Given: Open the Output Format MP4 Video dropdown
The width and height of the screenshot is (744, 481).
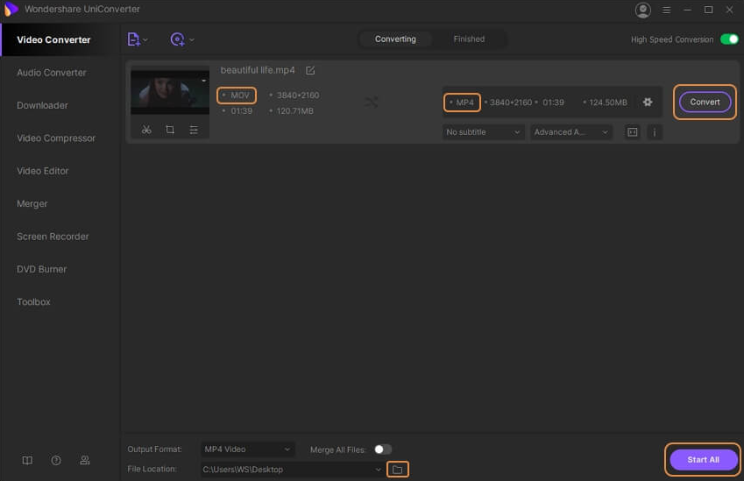Looking at the screenshot, I should [x=247, y=449].
